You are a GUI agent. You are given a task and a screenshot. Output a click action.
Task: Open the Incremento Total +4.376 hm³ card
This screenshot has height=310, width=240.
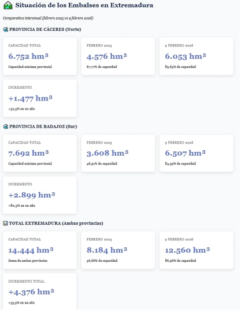(39, 292)
